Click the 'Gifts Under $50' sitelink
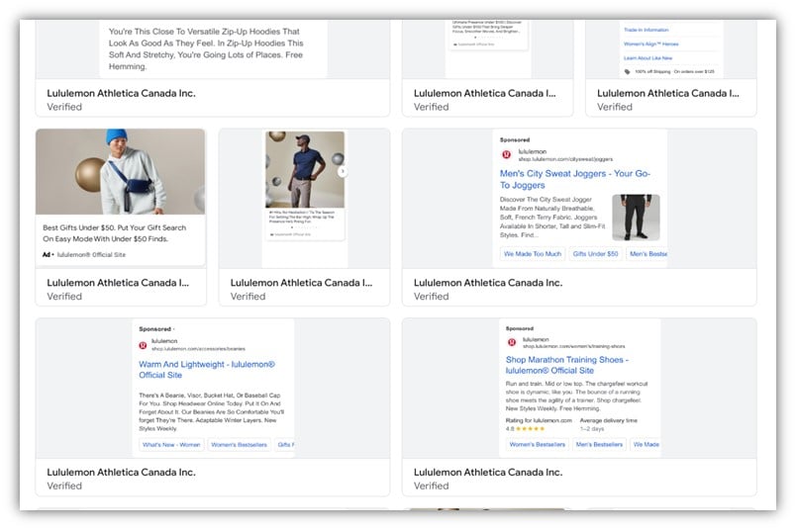Image resolution: width=796 pixels, height=530 pixels. (x=595, y=253)
